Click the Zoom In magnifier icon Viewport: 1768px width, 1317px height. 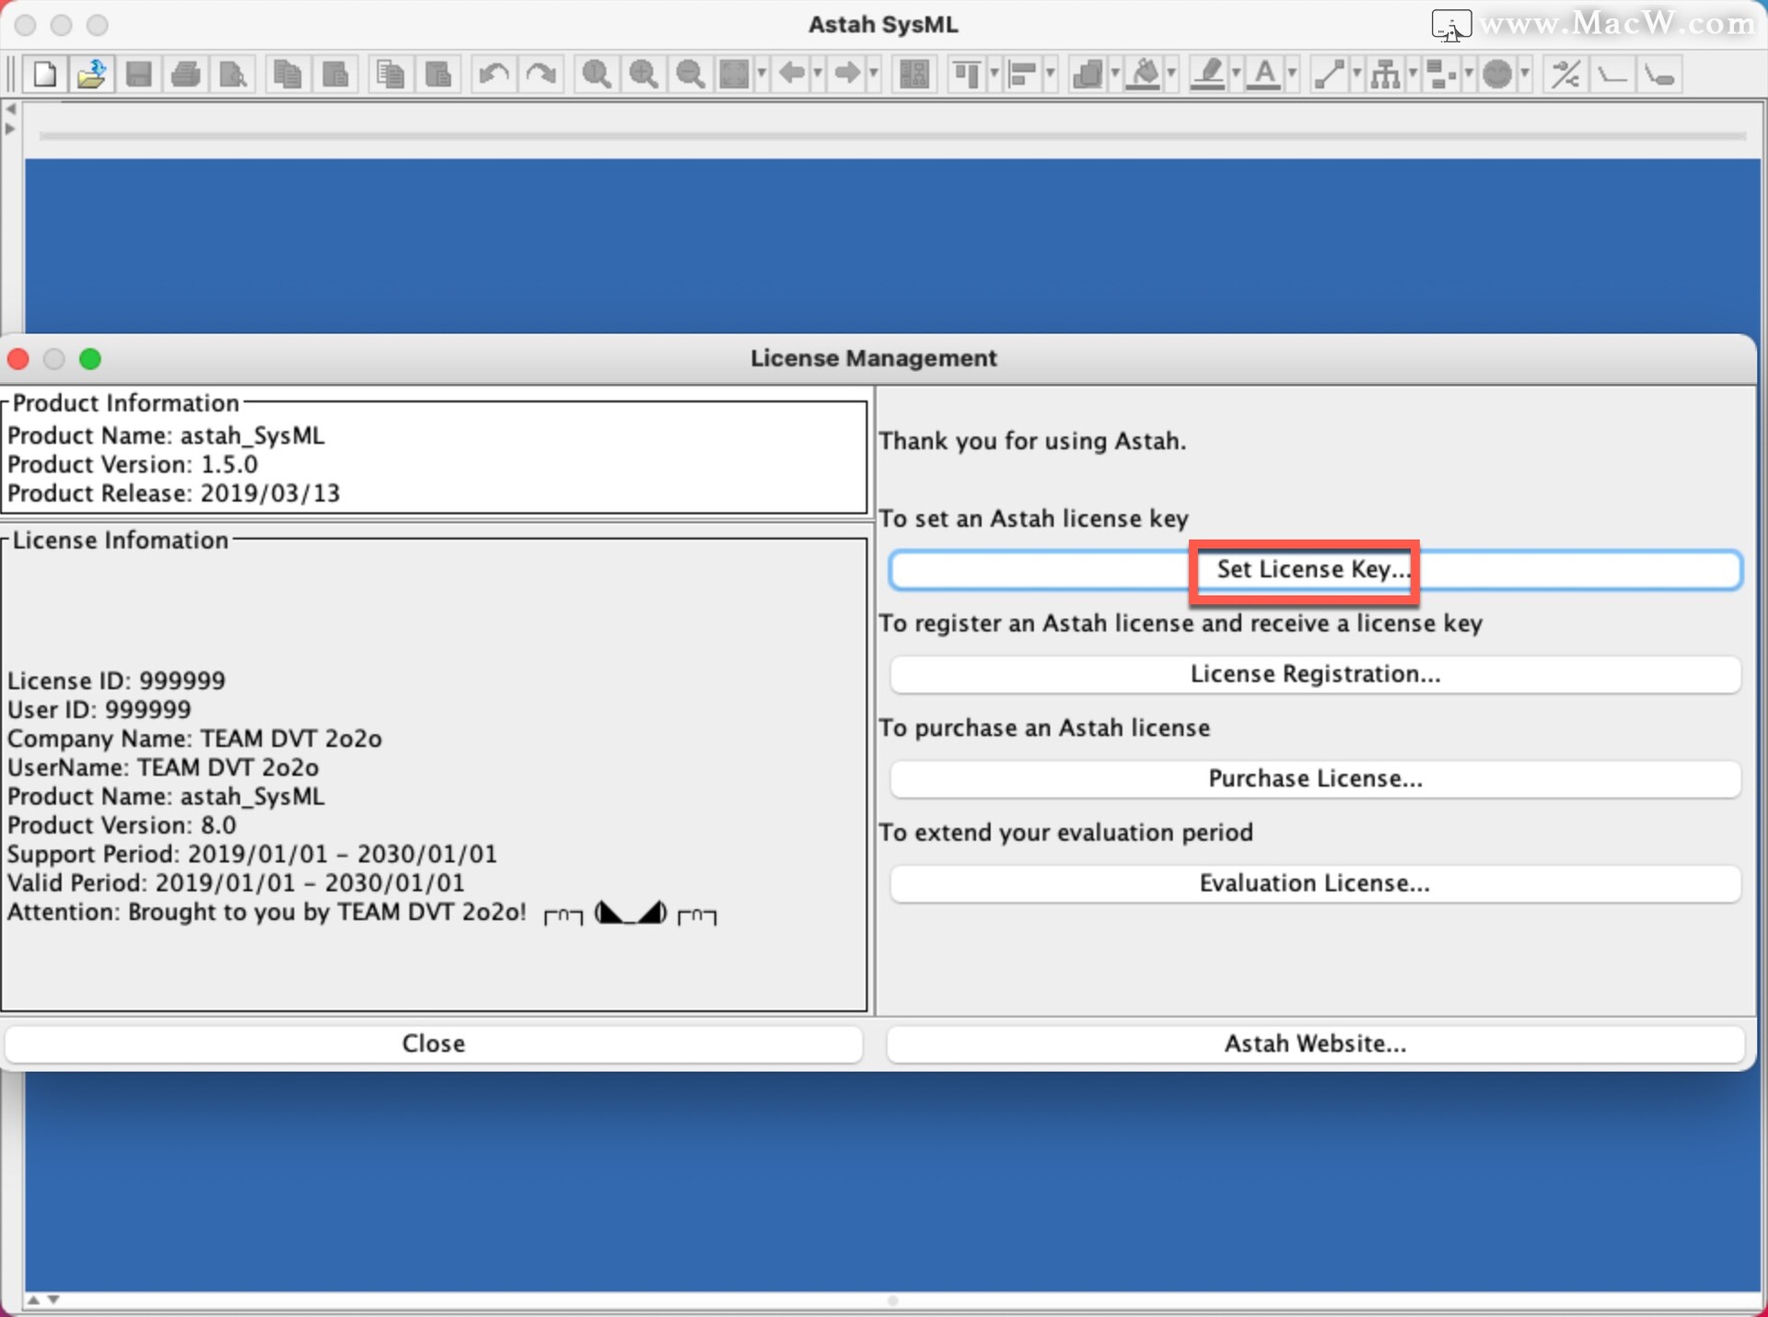[643, 74]
